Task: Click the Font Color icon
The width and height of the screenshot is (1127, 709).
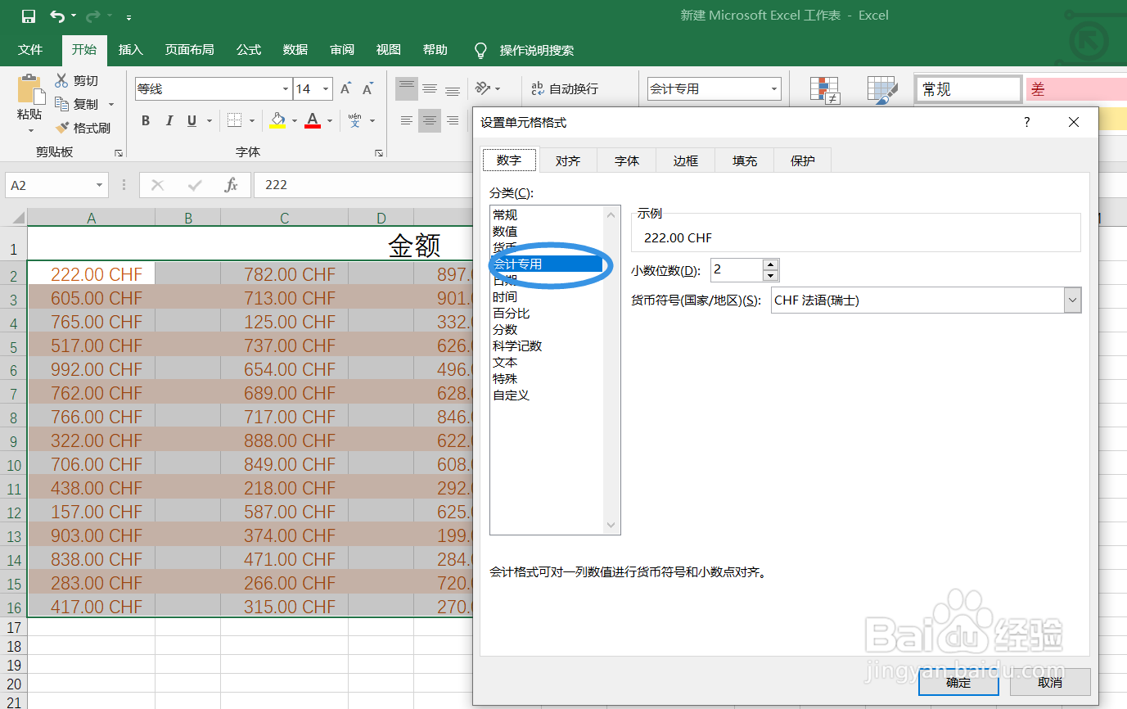Action: (x=312, y=120)
